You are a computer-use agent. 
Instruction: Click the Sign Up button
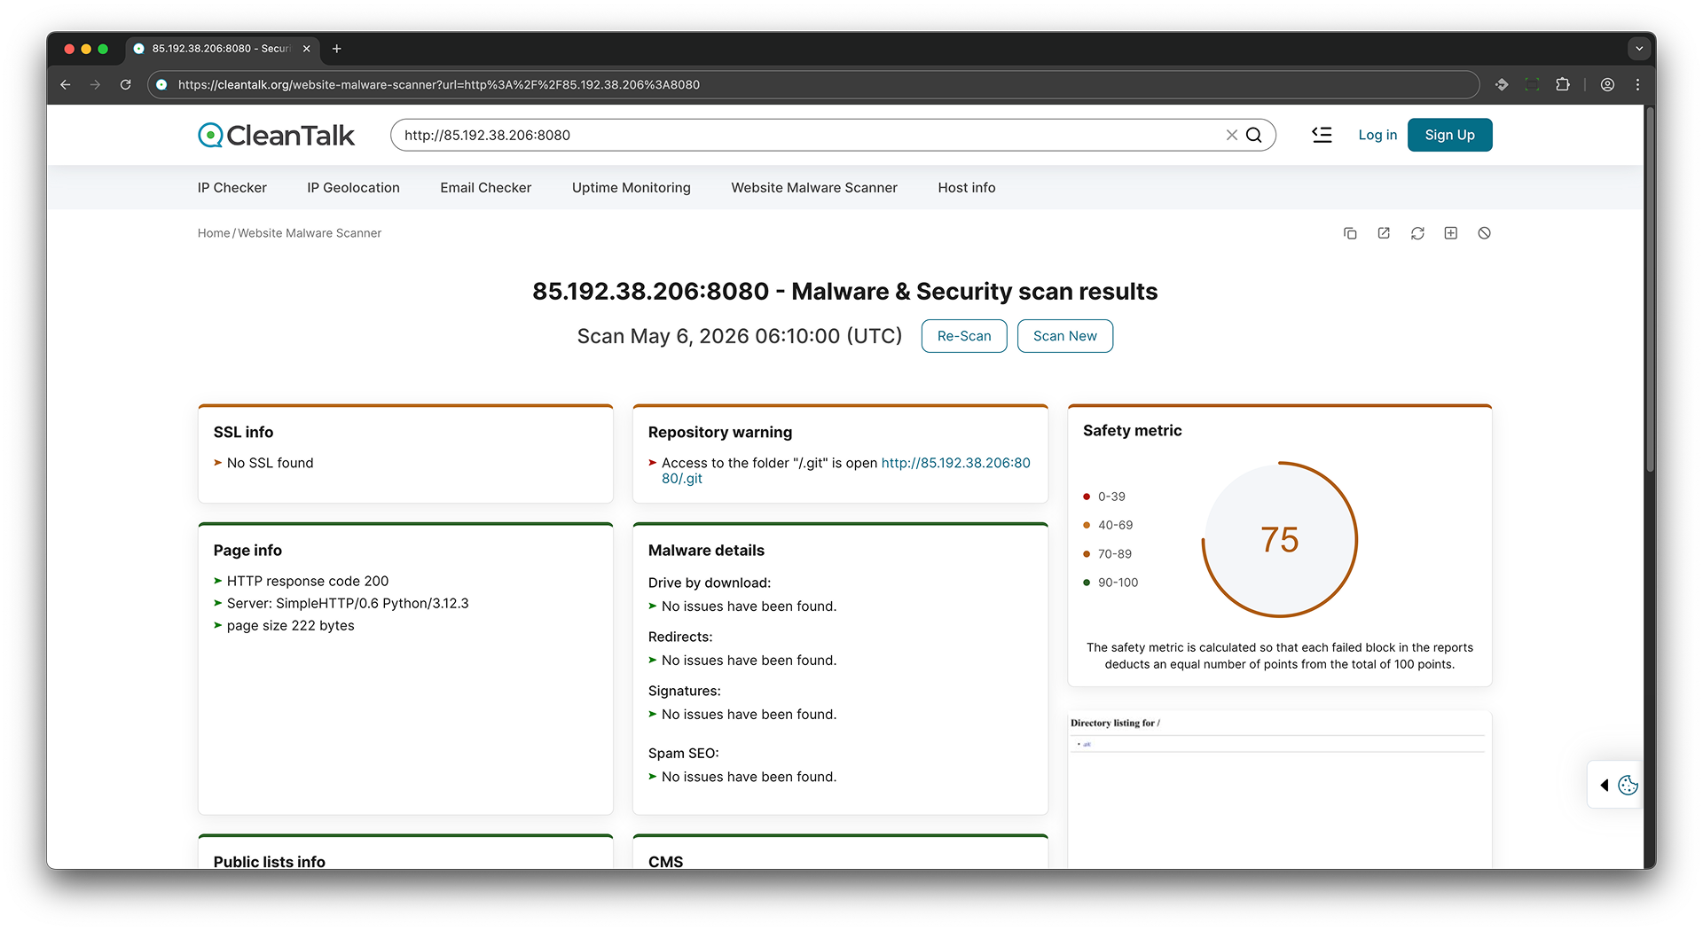click(1450, 135)
